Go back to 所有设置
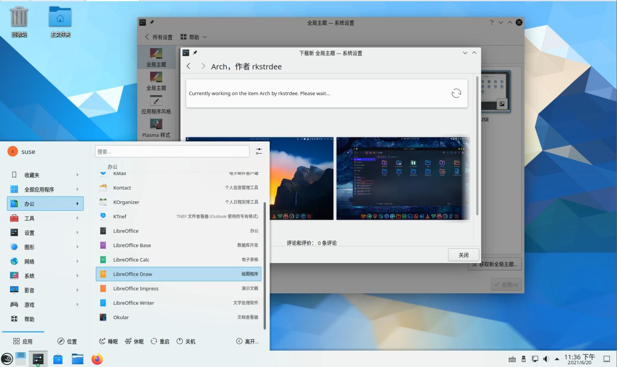This screenshot has height=367, width=617. [x=158, y=37]
